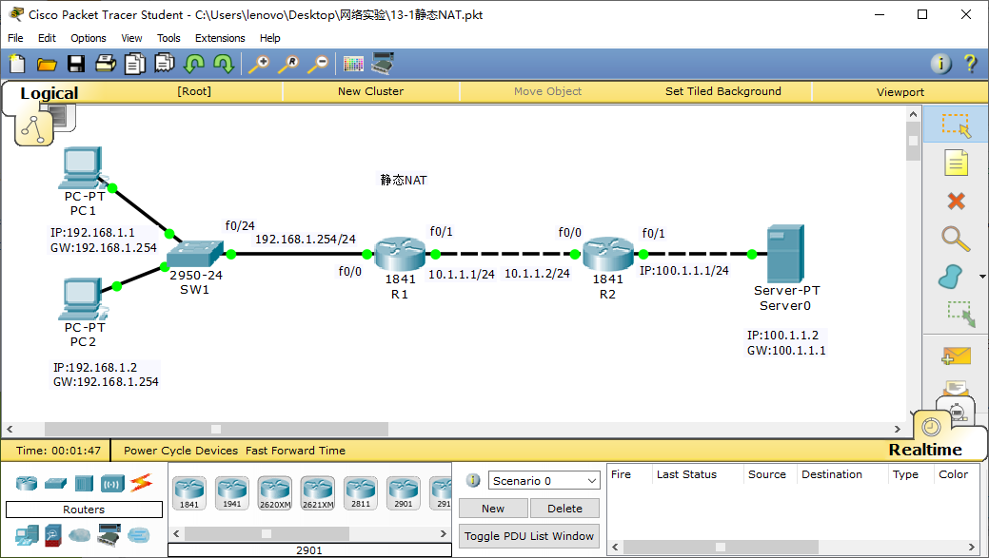This screenshot has width=989, height=558.
Task: Open the File menu
Action: pyautogui.click(x=15, y=38)
